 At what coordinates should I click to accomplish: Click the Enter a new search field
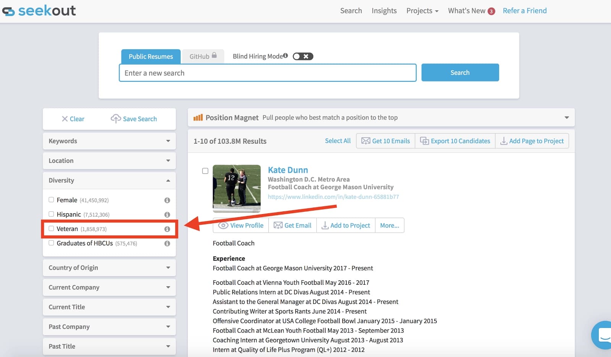(x=267, y=73)
